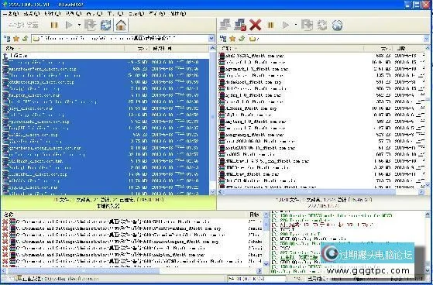Abort operation with the red X icon

point(255,25)
